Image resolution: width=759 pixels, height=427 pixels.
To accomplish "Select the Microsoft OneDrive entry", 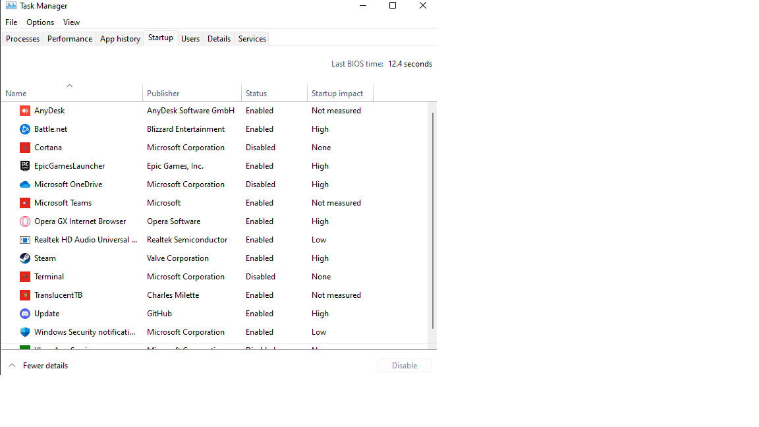I will pos(215,185).
